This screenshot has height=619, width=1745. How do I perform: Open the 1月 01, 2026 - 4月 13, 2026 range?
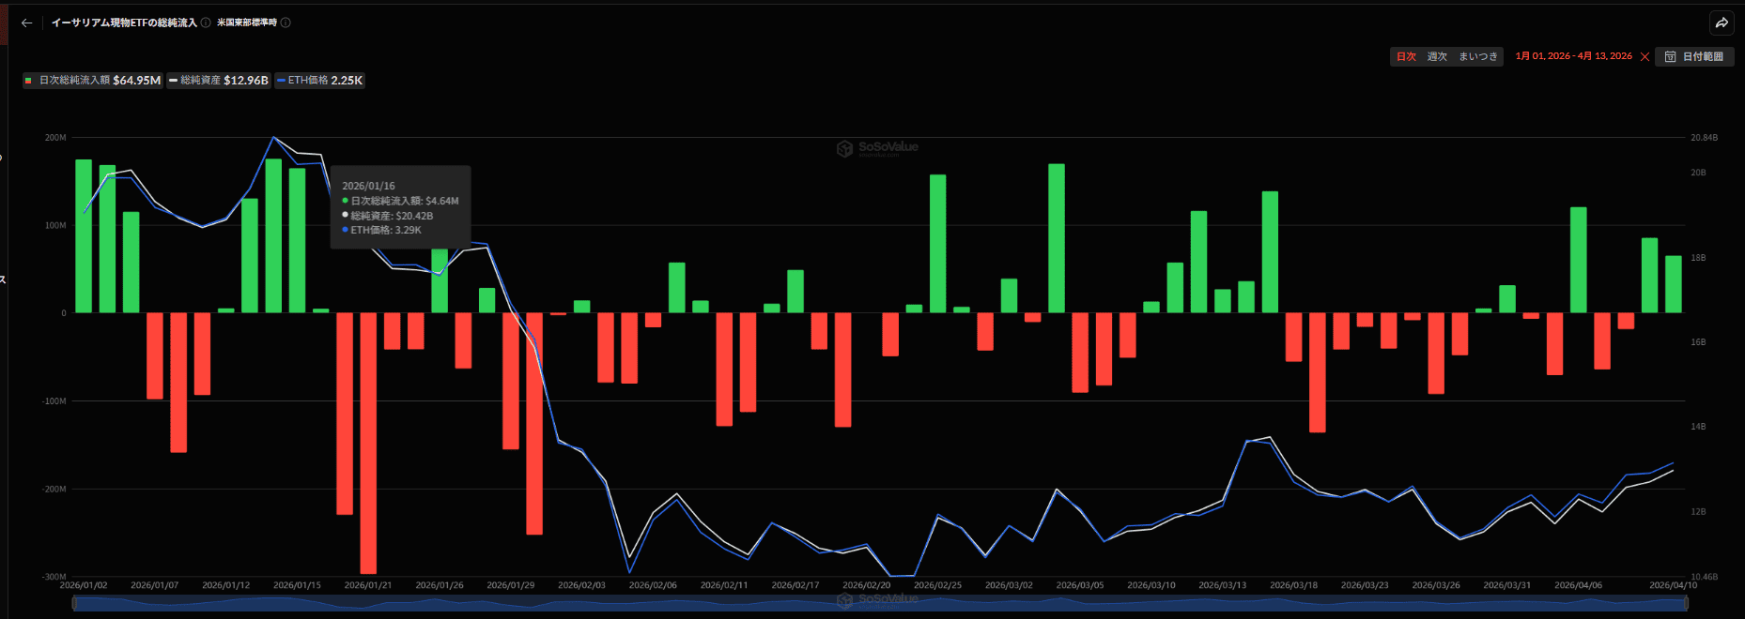(1573, 57)
